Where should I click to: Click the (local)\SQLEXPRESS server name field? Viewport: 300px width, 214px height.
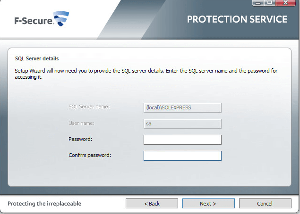[x=182, y=107]
